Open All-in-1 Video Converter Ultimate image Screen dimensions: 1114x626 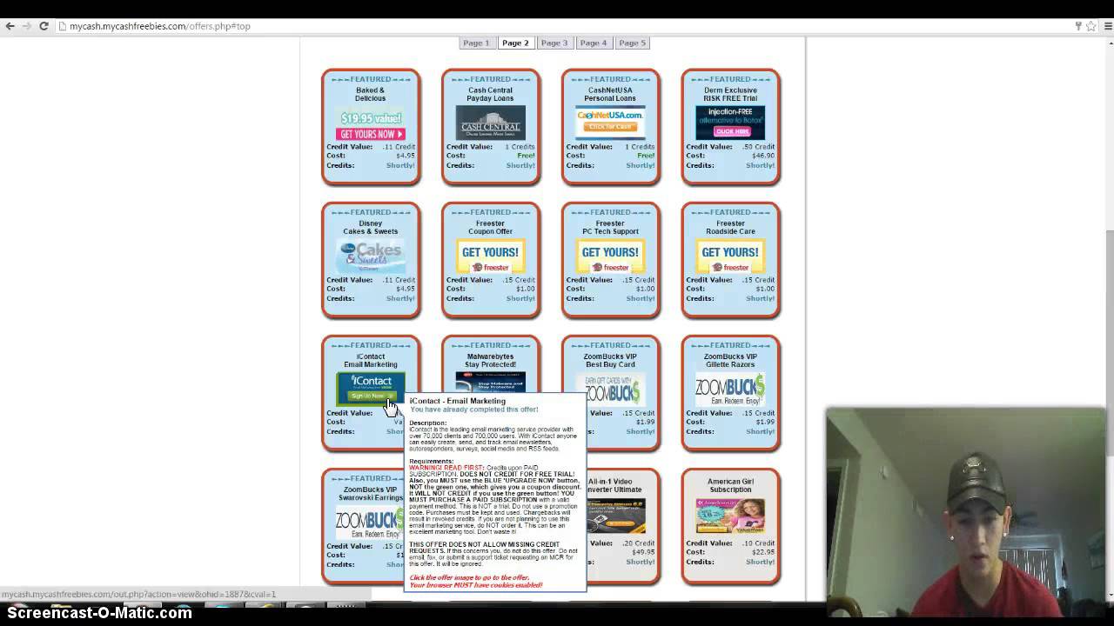[x=617, y=516]
